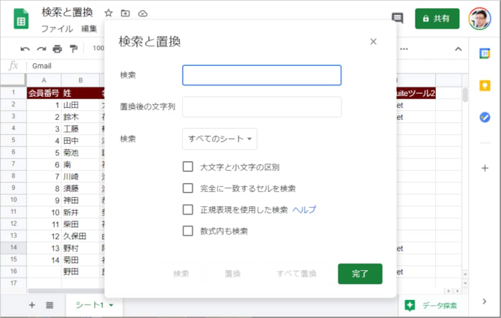Redo with the toolbar redo arrow
This screenshot has height=318, width=501.
(x=41, y=49)
